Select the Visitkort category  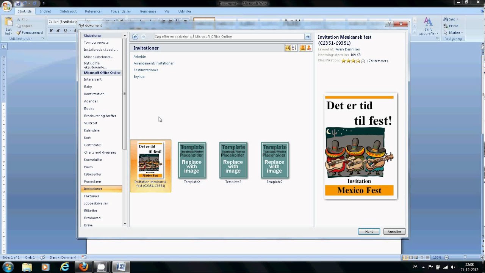click(91, 123)
